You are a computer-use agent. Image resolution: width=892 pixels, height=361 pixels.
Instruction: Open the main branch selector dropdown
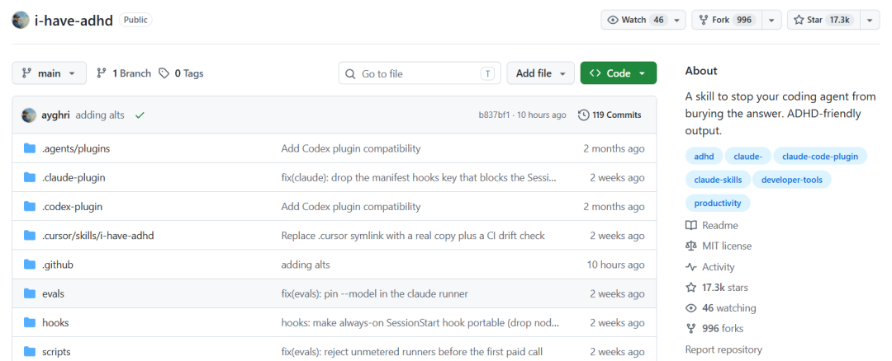point(50,73)
